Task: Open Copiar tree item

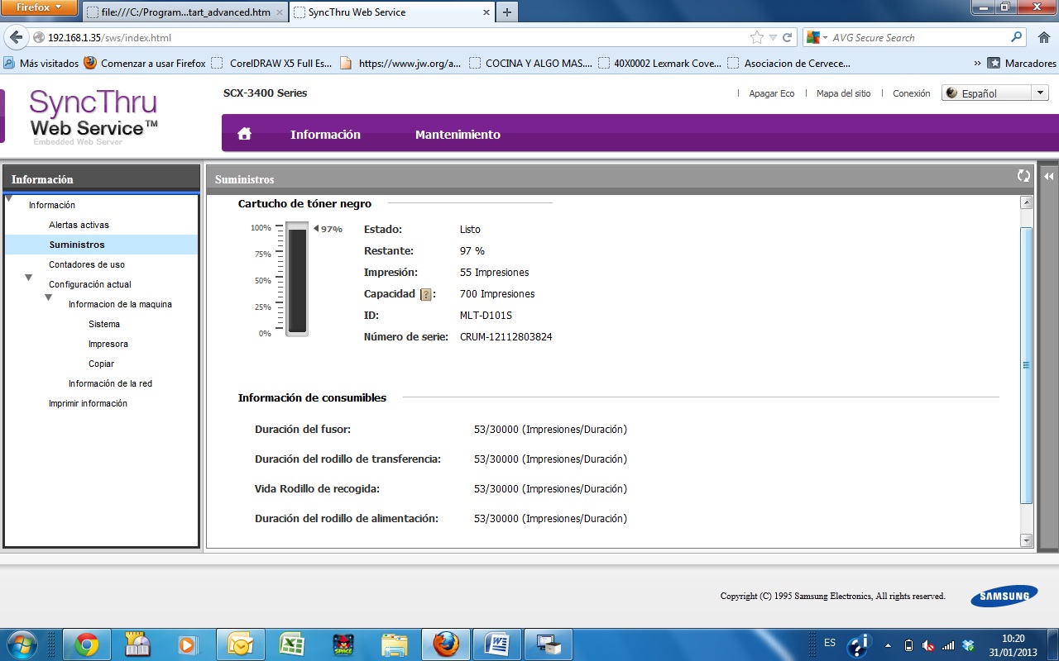Action: [101, 364]
